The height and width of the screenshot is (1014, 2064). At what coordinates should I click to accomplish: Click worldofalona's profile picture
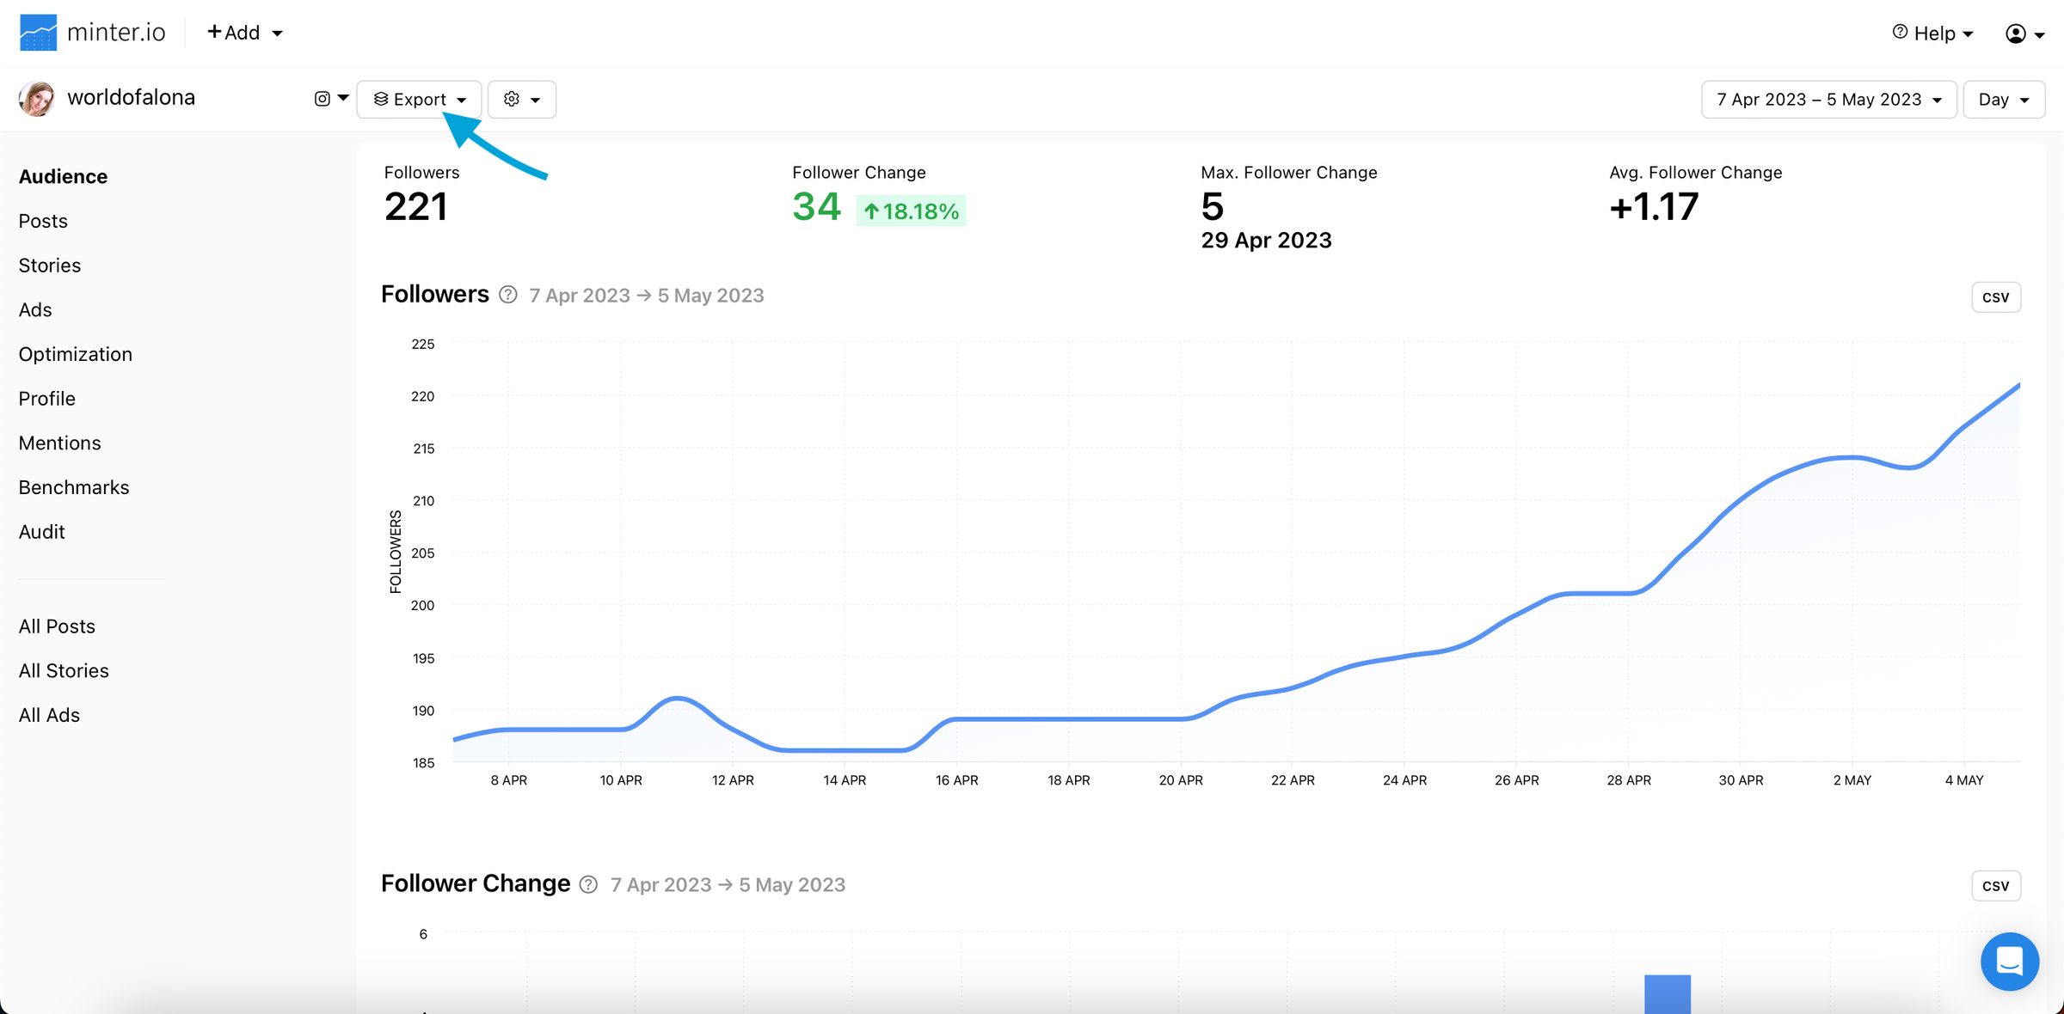[36, 97]
